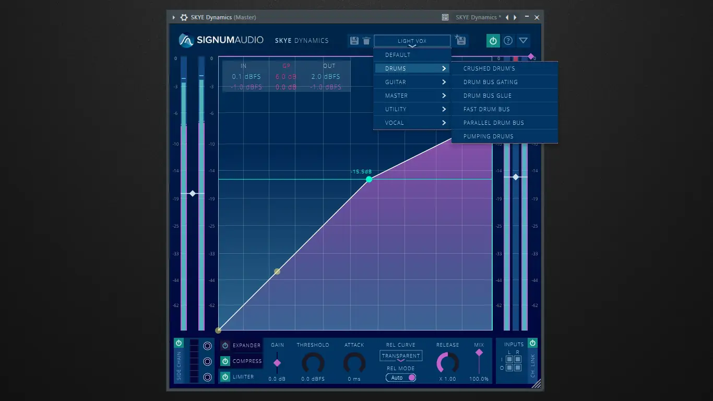Click the Gain value 0.0 dB
This screenshot has width=713, height=401.
[277, 379]
